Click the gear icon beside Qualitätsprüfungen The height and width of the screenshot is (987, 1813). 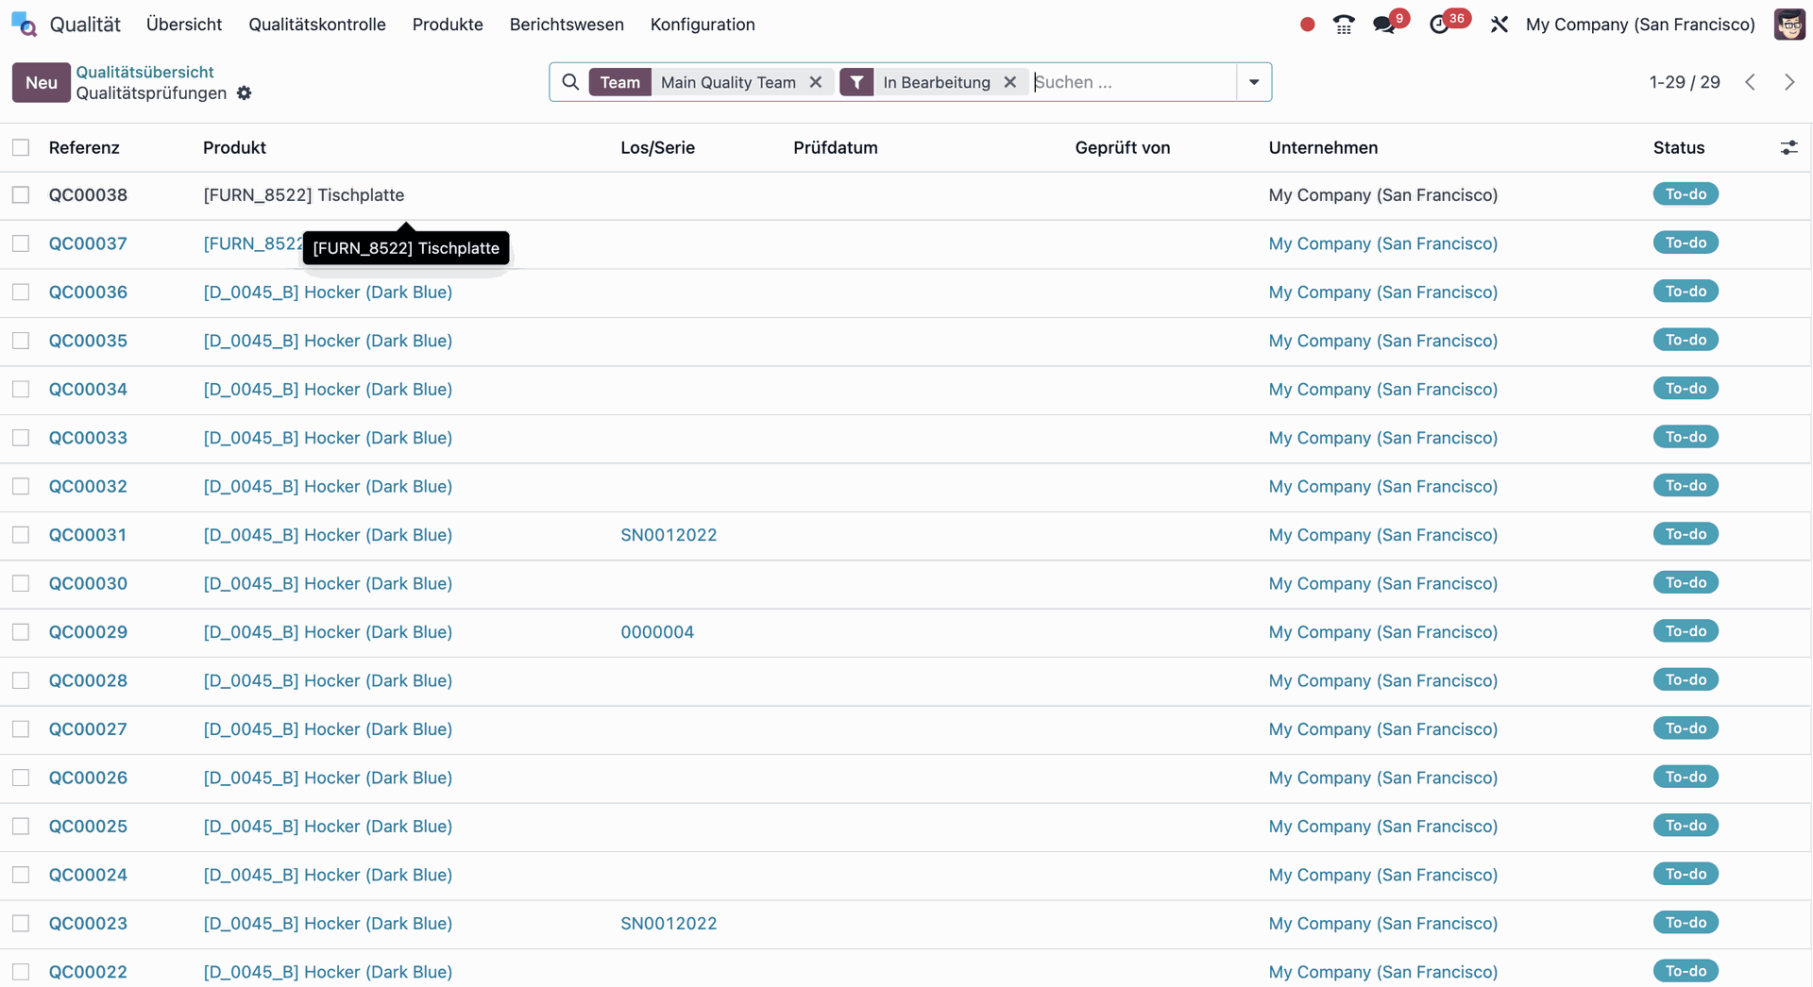click(245, 93)
